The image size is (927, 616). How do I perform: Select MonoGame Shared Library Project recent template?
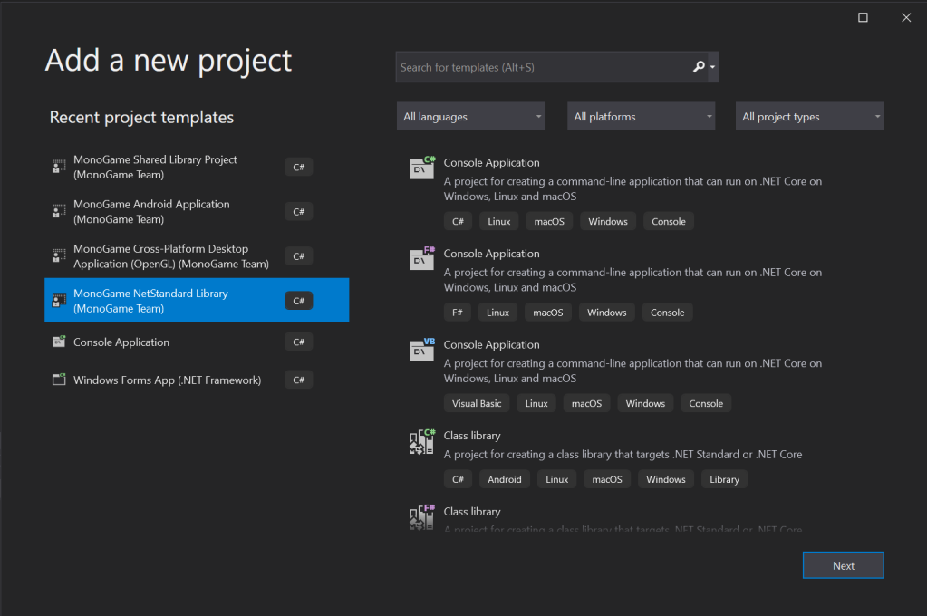(197, 167)
